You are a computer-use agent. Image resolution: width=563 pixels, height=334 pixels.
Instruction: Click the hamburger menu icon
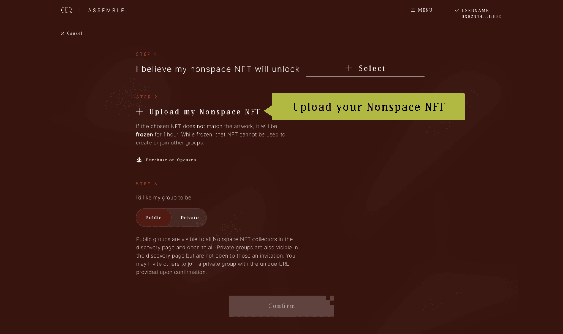point(413,10)
